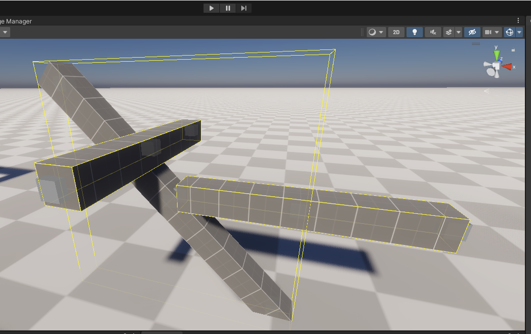Click the camera overlay icon
The height and width of the screenshot is (334, 531).
click(488, 32)
